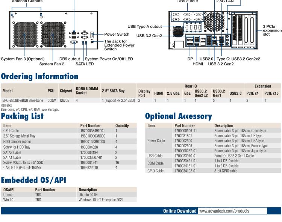This screenshot has height=222, width=282.
Task: Click the Q670E chipset cell
Action: pos(65,101)
